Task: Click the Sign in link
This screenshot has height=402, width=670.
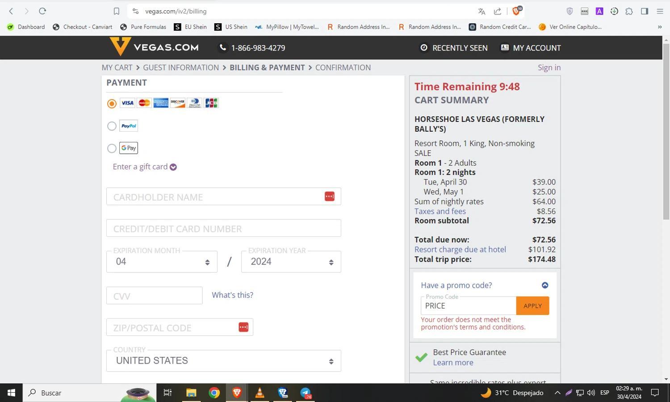Action: pyautogui.click(x=549, y=67)
